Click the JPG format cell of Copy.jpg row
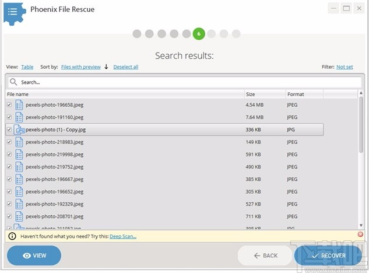This screenshot has width=369, height=273. (x=291, y=129)
